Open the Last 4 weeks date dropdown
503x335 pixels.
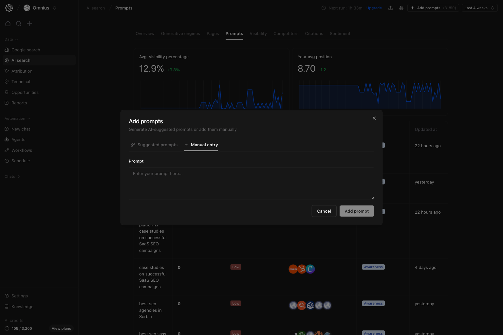coord(479,8)
